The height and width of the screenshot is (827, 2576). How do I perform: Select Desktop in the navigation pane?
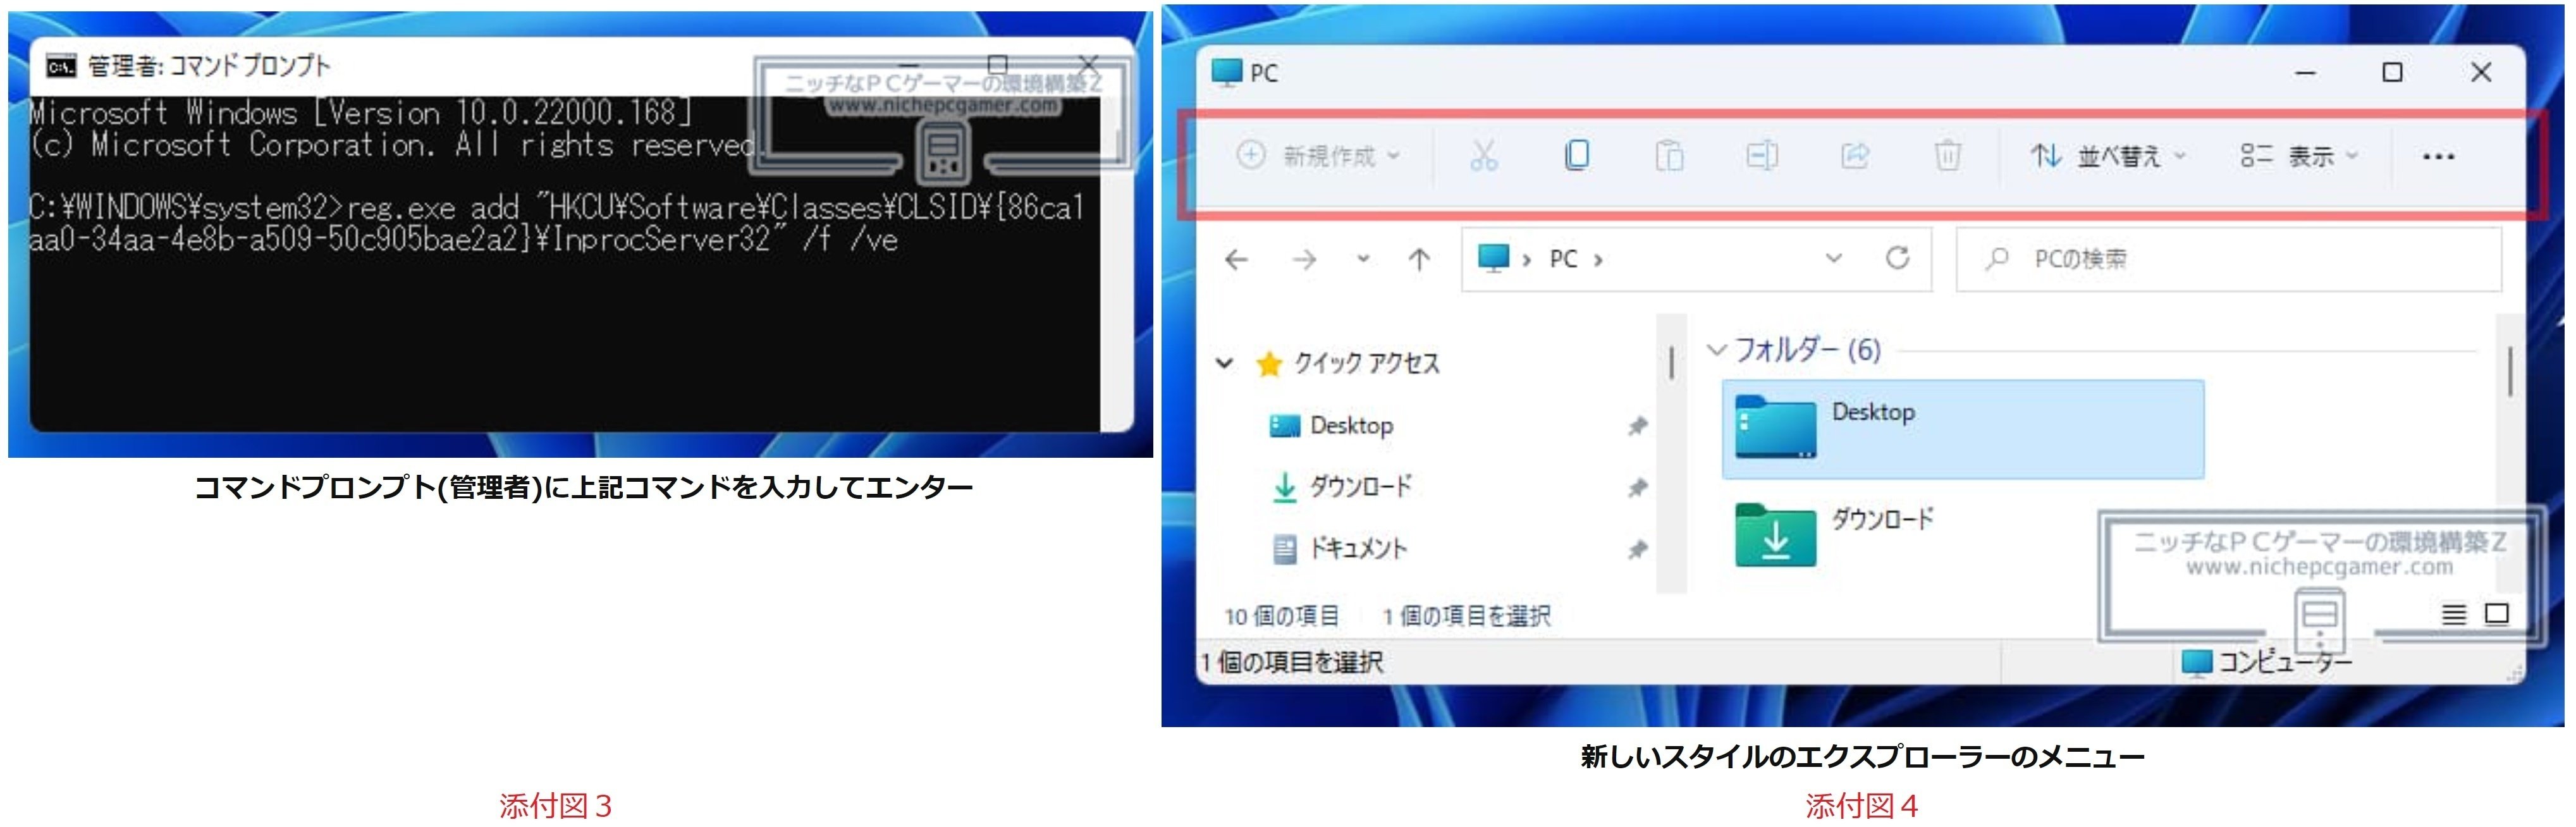point(1331,426)
